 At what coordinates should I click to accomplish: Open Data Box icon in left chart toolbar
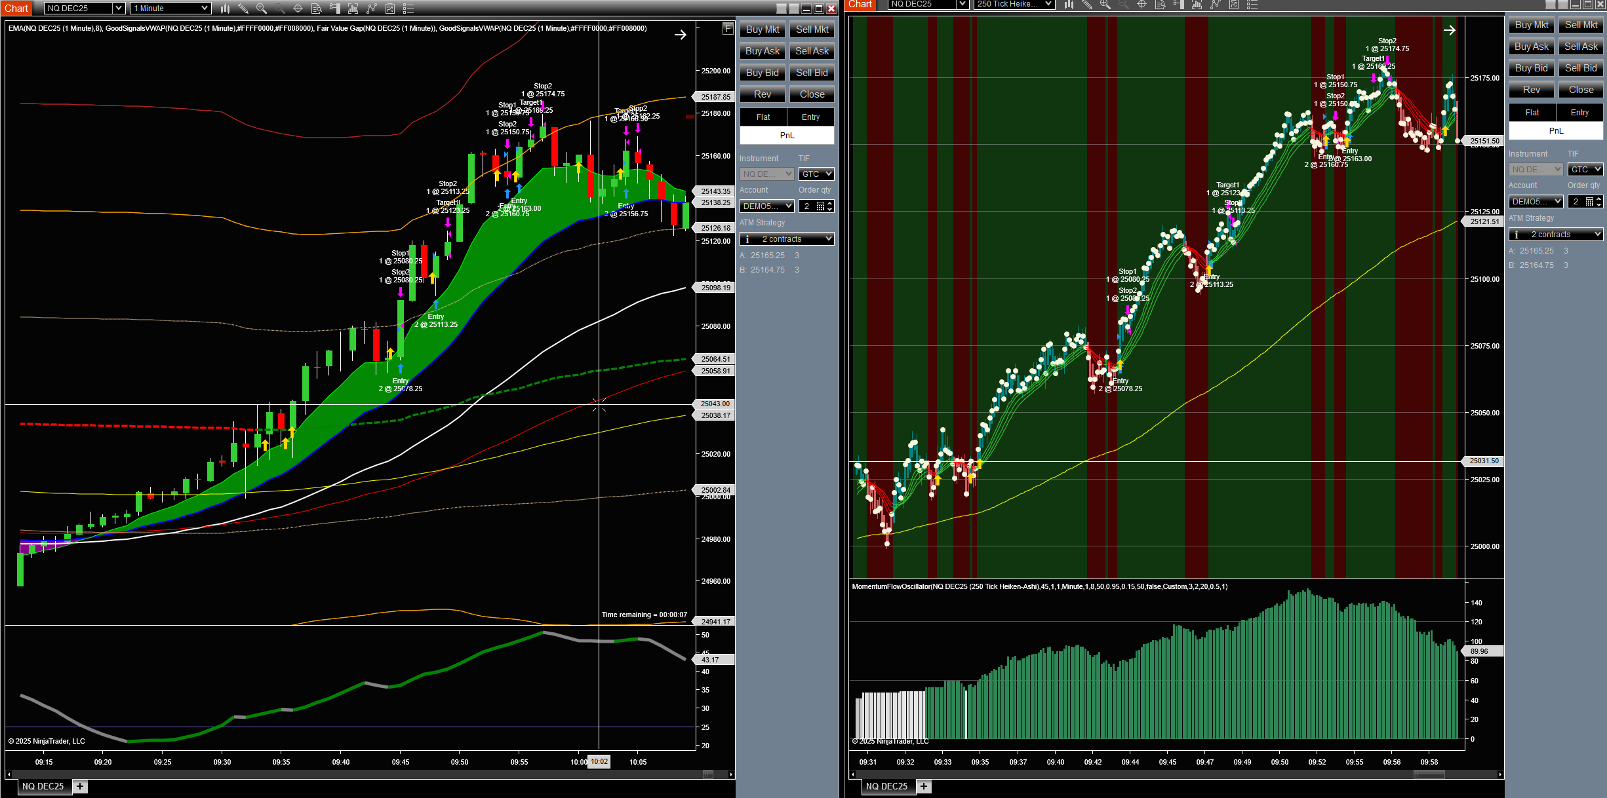coord(316,9)
